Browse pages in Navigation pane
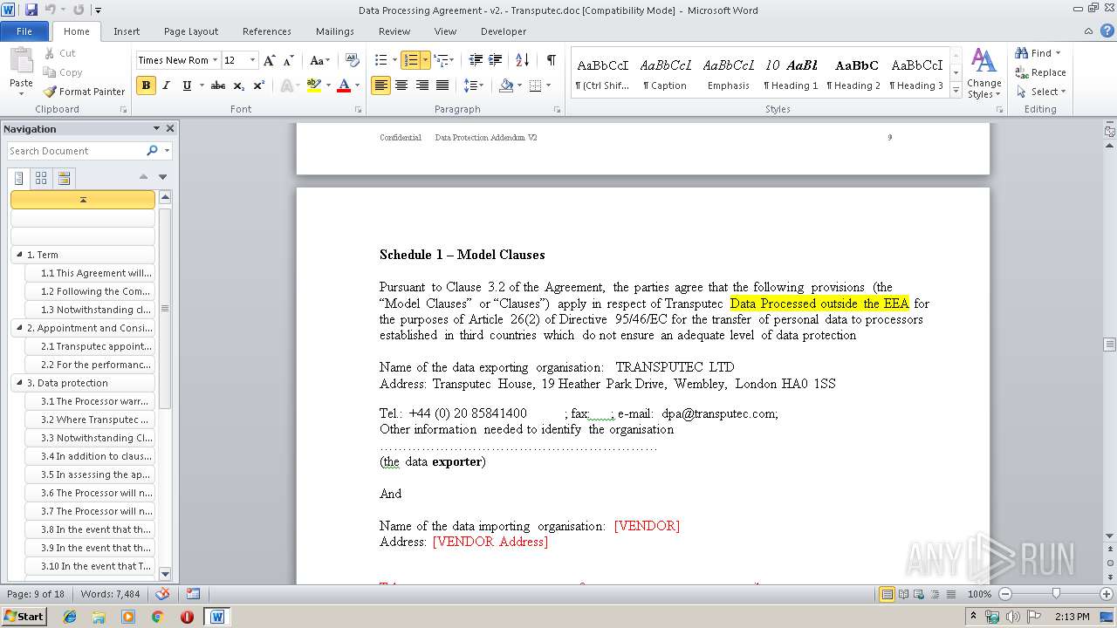This screenshot has height=628, width=1117. point(41,178)
